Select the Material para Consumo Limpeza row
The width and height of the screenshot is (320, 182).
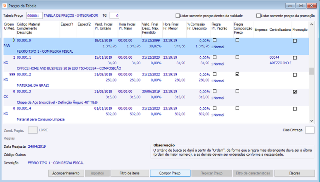[156, 114]
